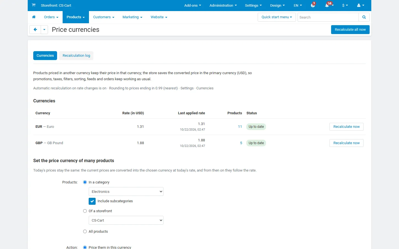Open the Settings top menu
Screen dimensions: 399x249
tap(253, 5)
